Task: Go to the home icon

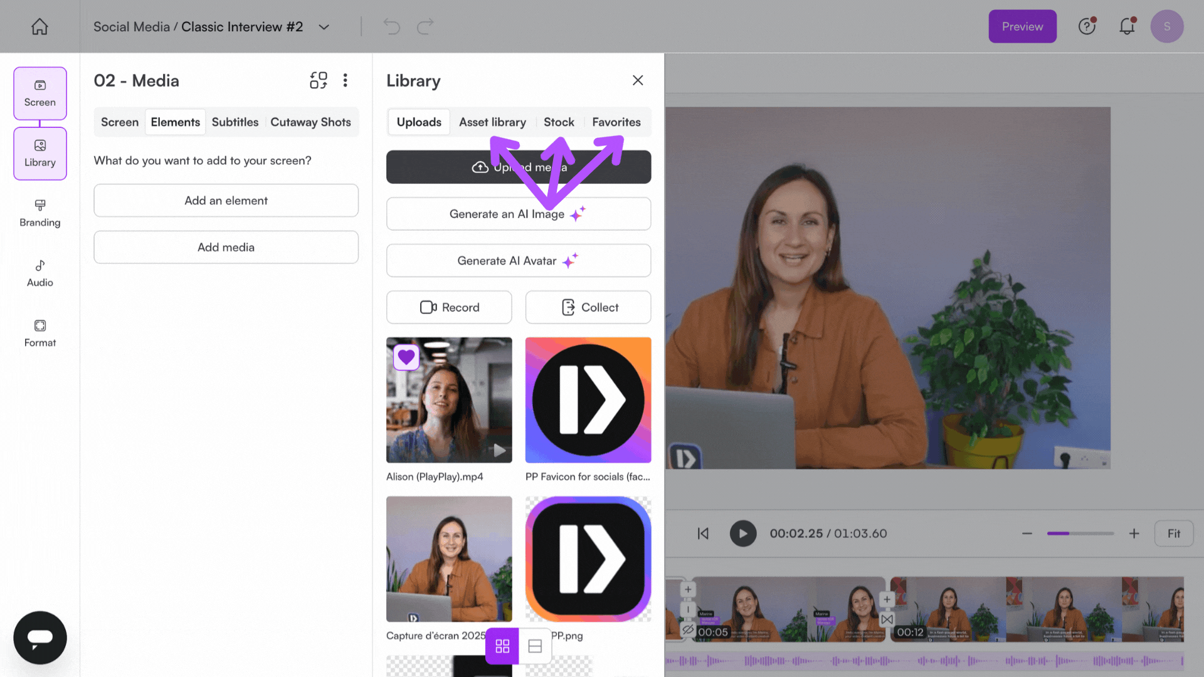Action: (40, 26)
